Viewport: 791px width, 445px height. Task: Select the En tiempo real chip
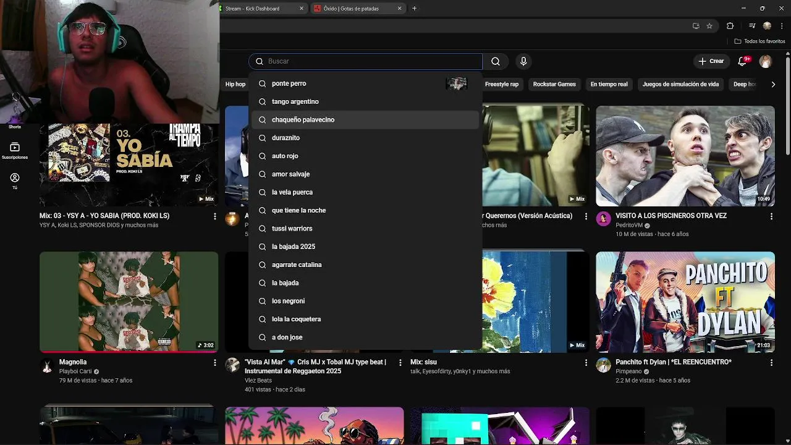pos(609,84)
